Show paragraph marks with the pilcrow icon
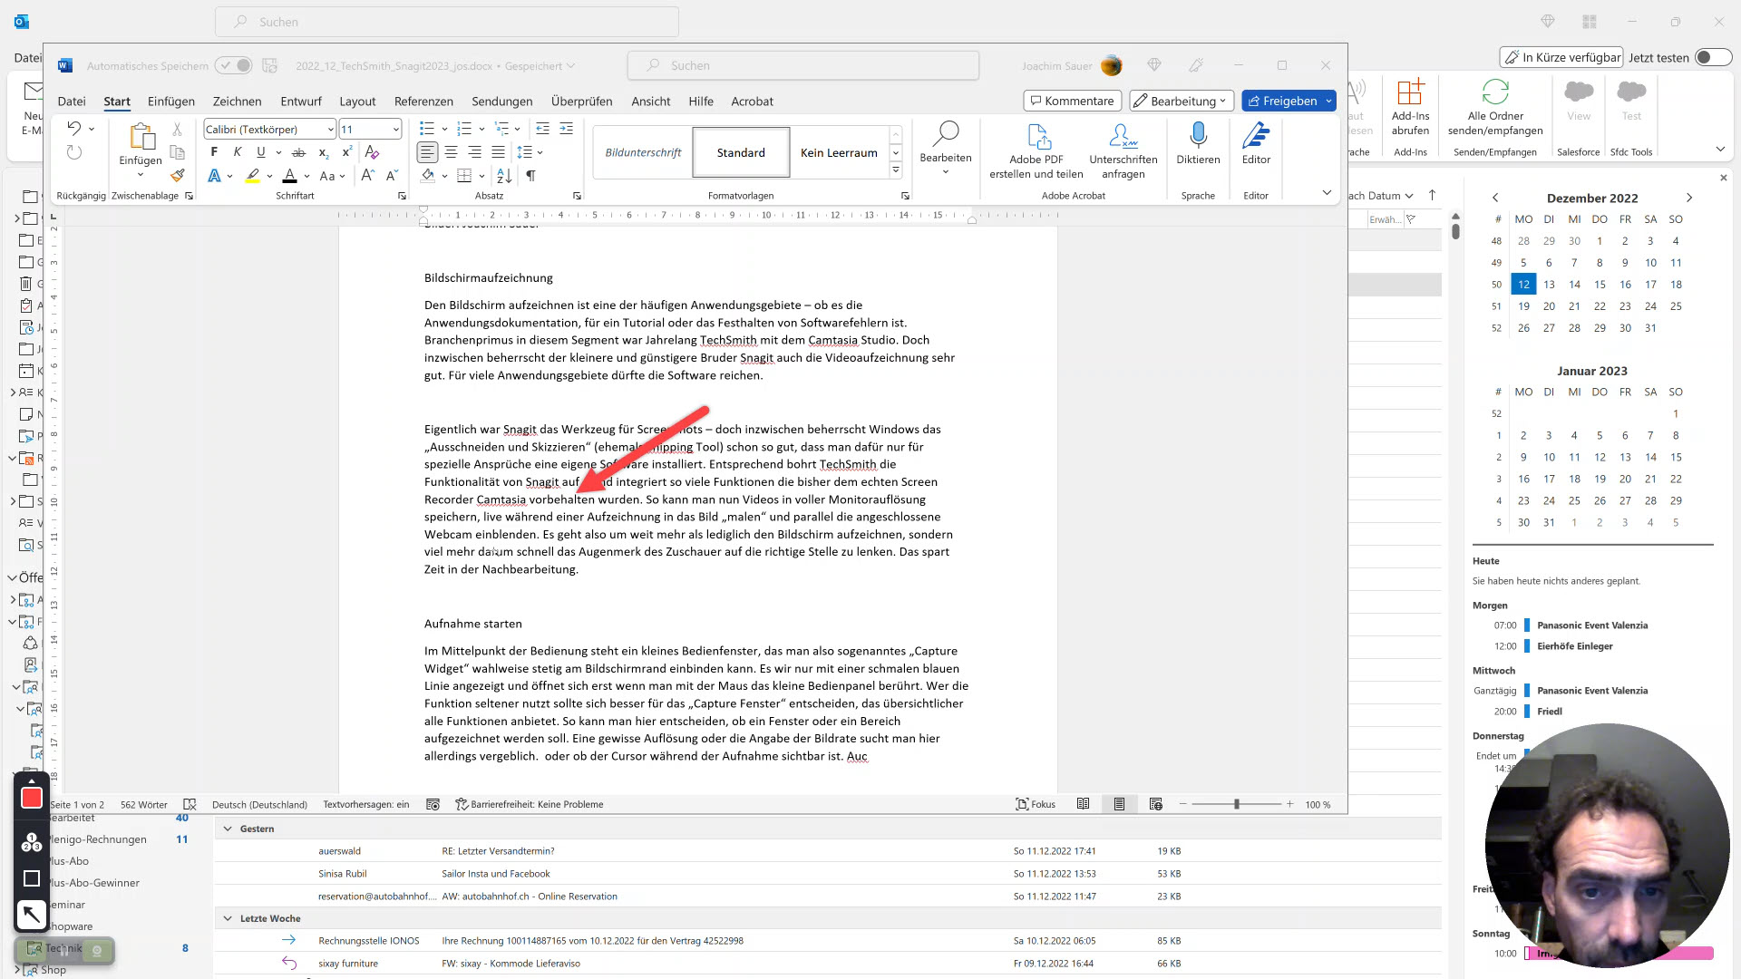This screenshot has height=979, width=1741. point(530,176)
